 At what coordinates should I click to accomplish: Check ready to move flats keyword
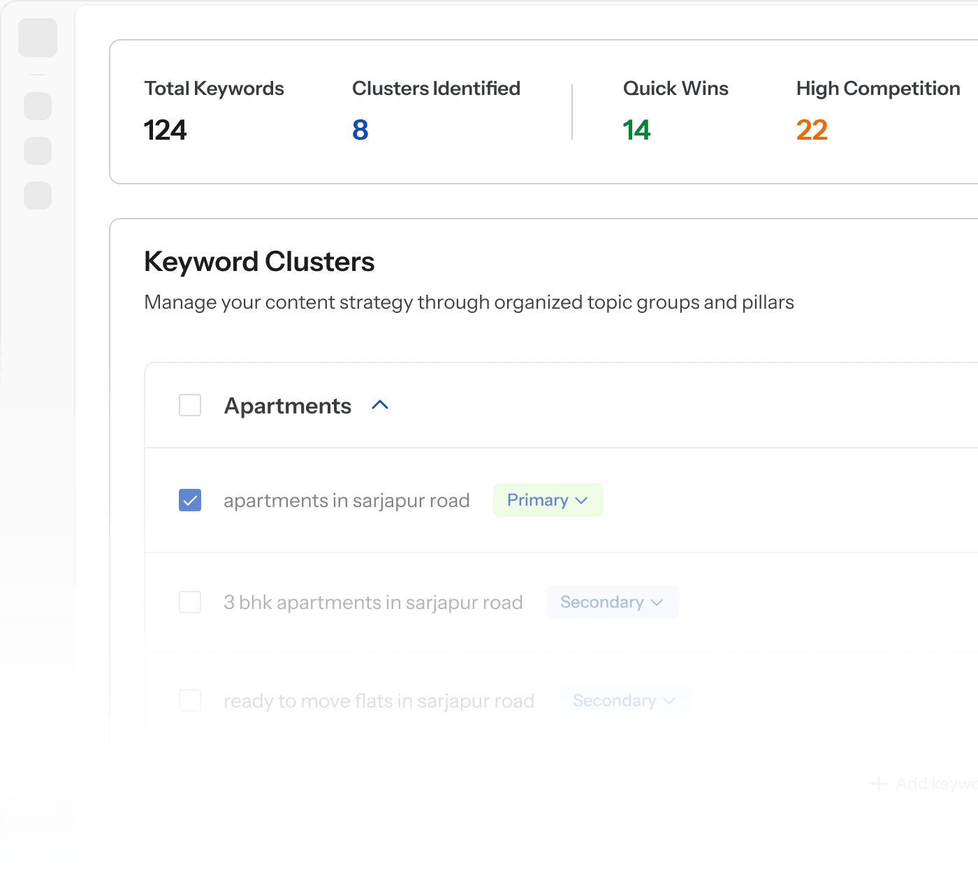coord(190,701)
